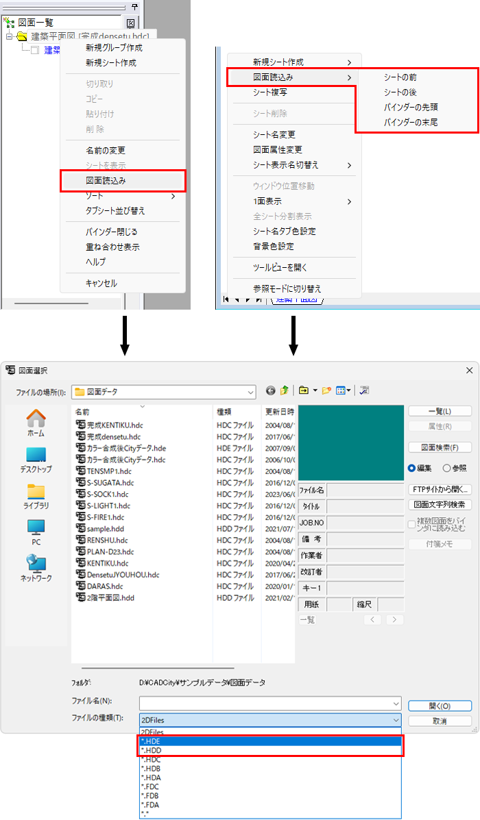The image size is (480, 820).
Task: Select *.FDC in the file type list
Action: pos(271,786)
